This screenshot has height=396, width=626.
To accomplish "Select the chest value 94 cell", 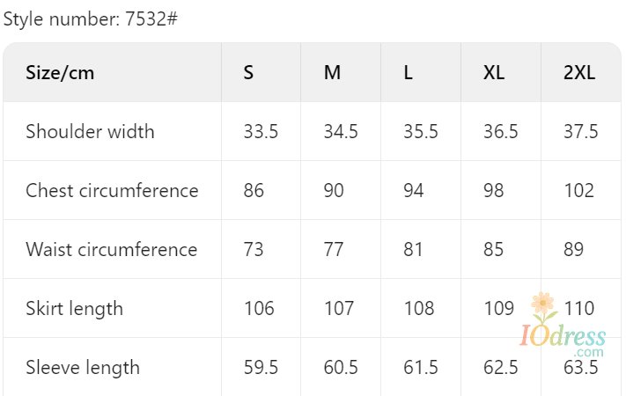I will coord(414,191).
